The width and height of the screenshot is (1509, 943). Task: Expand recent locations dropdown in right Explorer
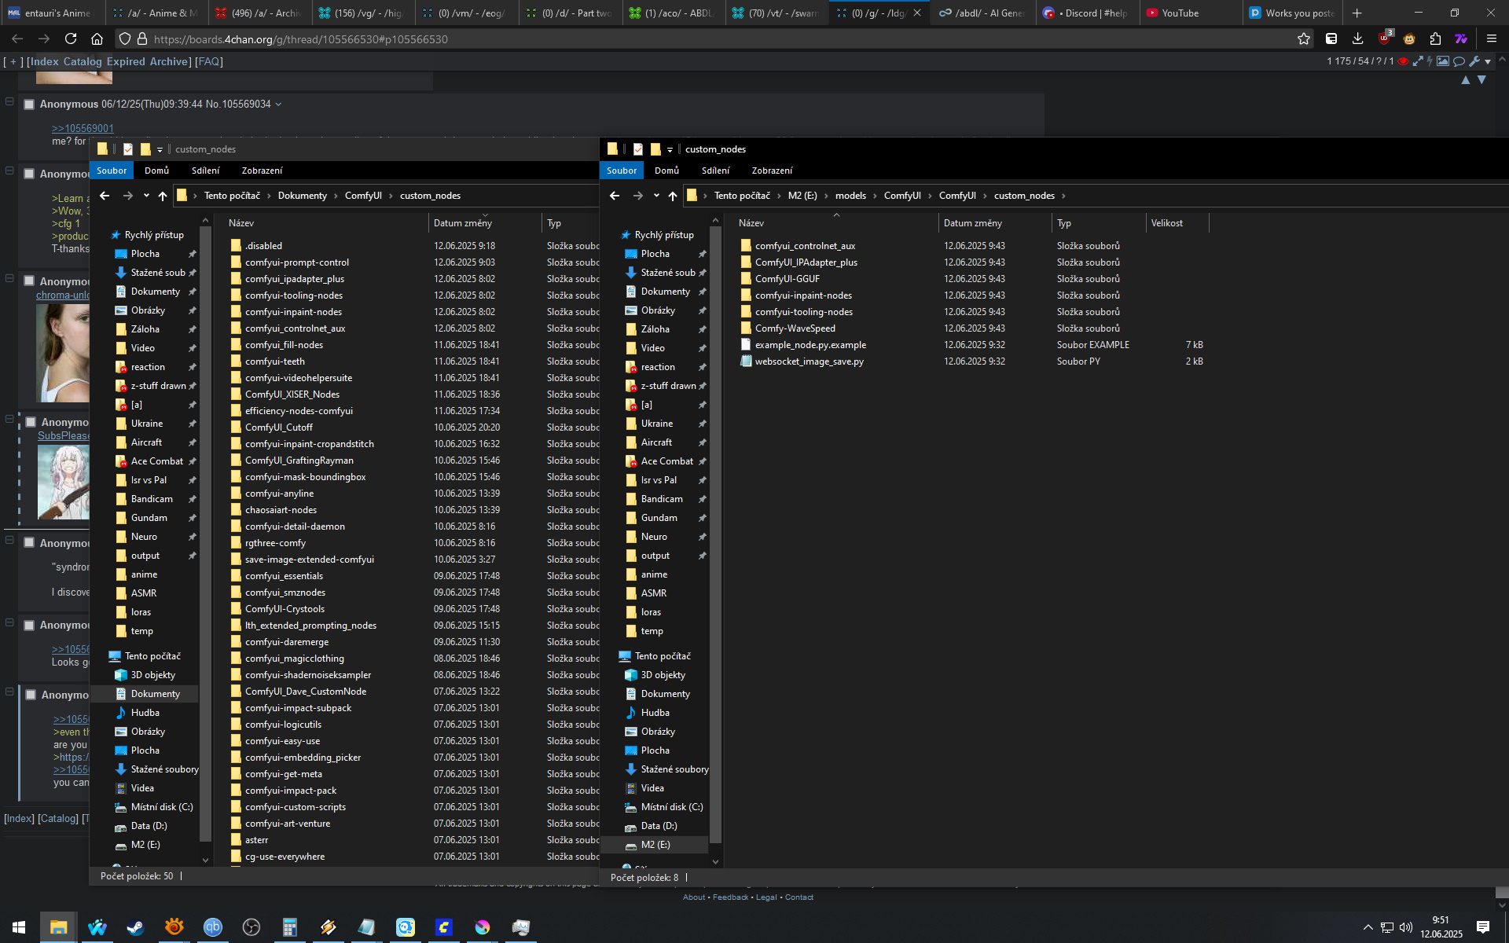(x=656, y=196)
